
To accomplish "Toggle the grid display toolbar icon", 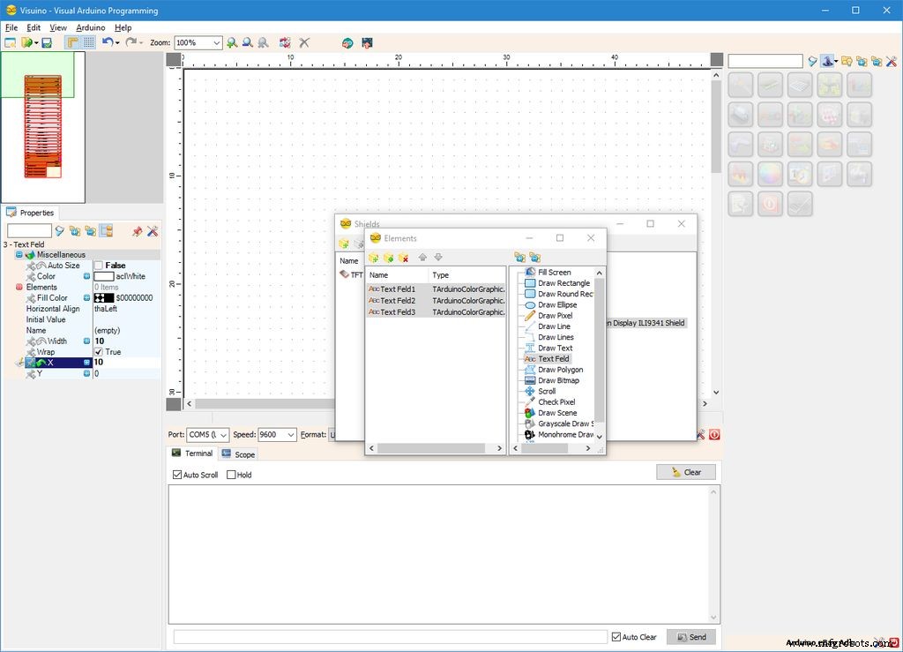I will coord(89,42).
